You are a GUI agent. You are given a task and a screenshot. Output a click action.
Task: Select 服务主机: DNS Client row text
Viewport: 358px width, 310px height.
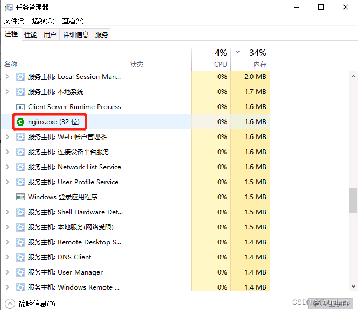tap(59, 257)
